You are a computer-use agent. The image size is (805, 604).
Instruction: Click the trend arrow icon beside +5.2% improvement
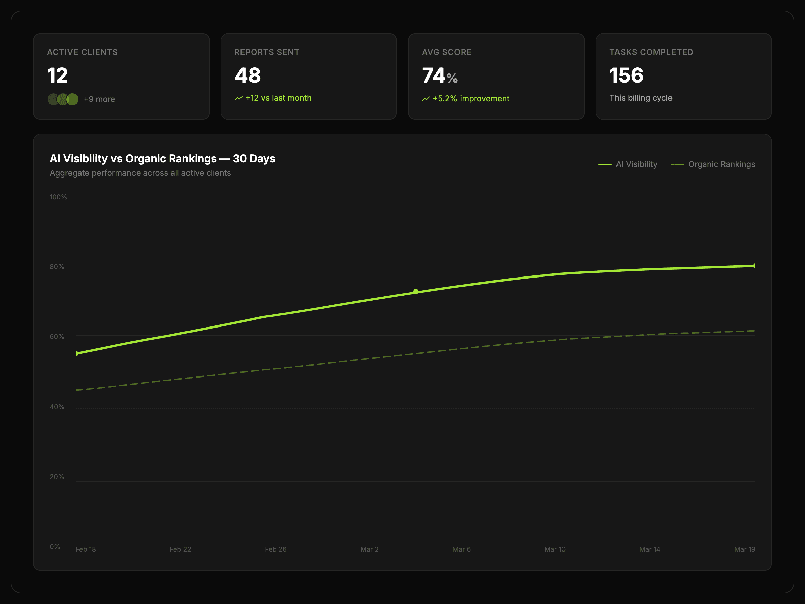point(426,99)
